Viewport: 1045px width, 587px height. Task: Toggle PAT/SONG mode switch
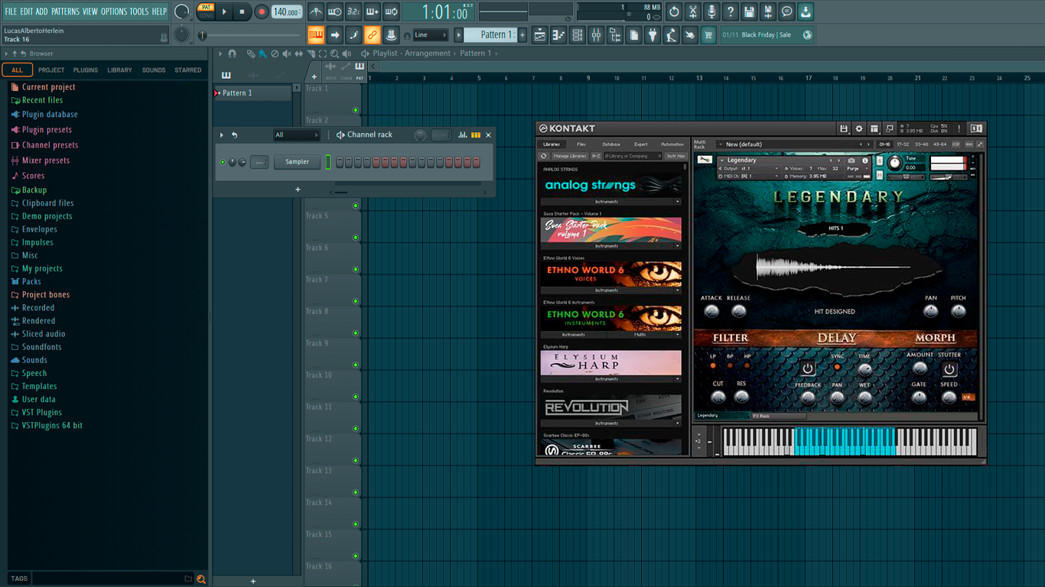point(206,11)
